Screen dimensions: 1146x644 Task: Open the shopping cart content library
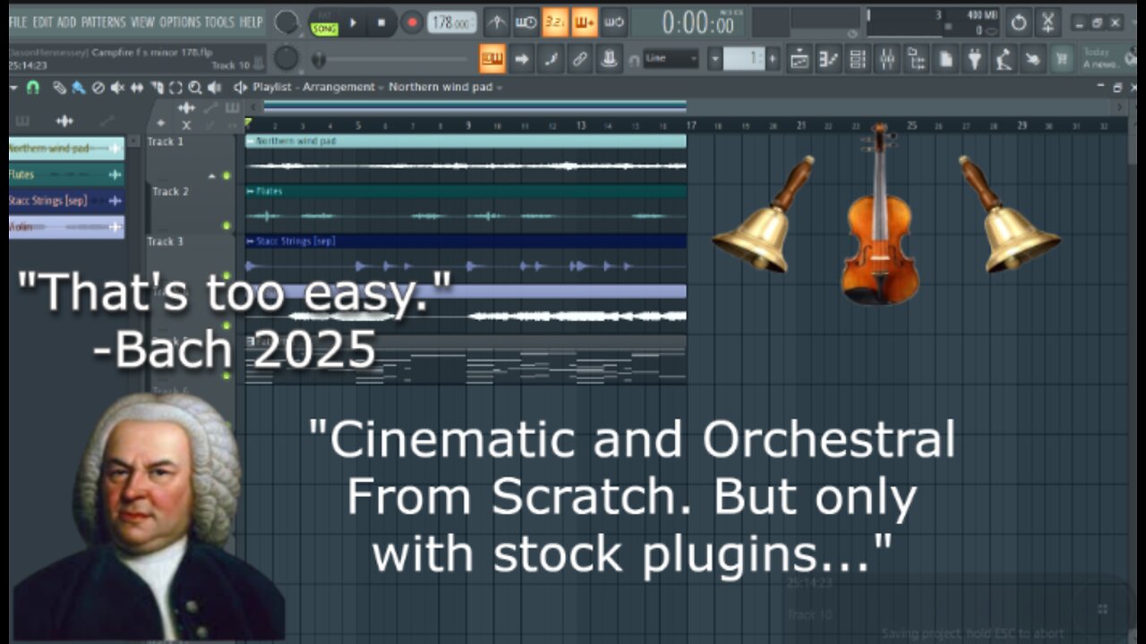coord(1063,59)
